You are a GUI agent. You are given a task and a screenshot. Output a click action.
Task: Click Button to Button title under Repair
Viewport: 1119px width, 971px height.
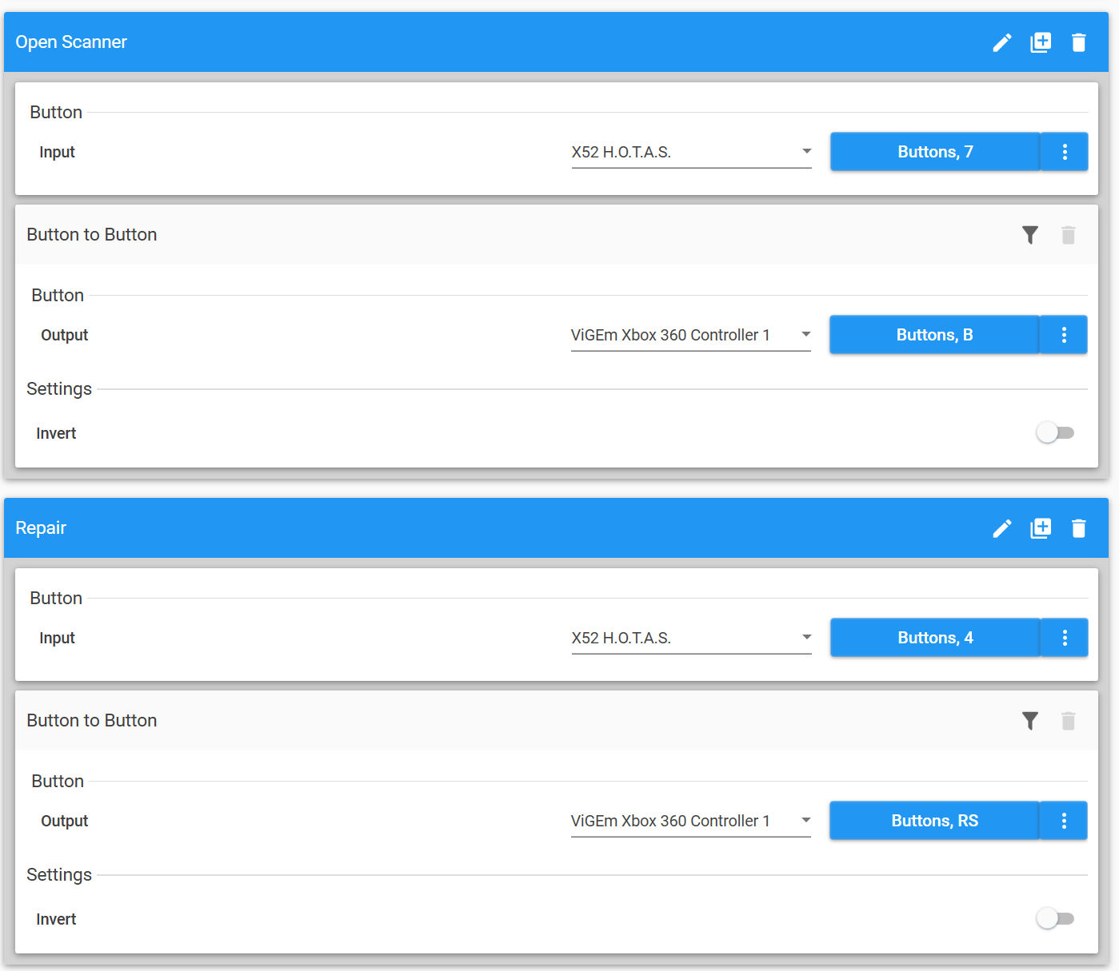coord(92,721)
